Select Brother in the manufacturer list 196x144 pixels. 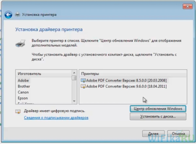coord(24,87)
